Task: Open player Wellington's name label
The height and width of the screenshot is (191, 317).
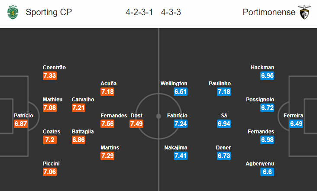Action: [x=174, y=84]
